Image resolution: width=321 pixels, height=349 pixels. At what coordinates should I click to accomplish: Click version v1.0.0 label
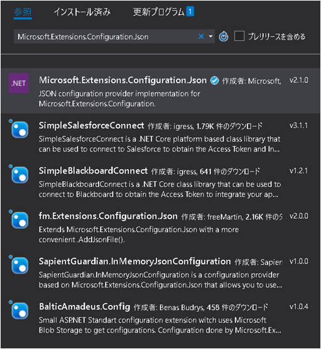click(x=299, y=262)
